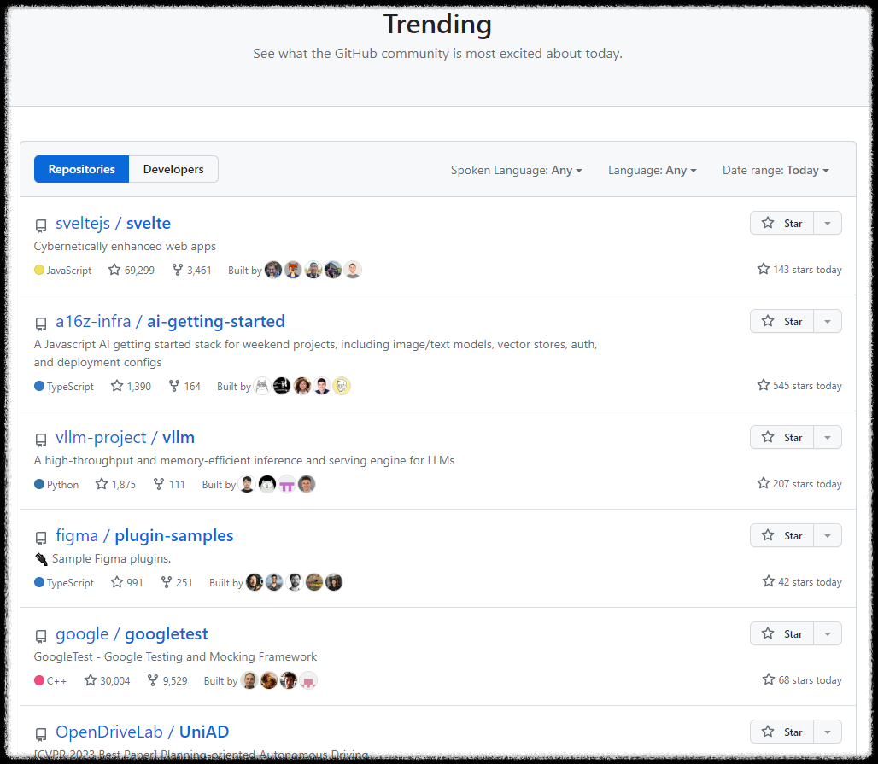This screenshot has width=878, height=764.
Task: Open the Language: Any filter dropdown
Action: pyautogui.click(x=653, y=170)
